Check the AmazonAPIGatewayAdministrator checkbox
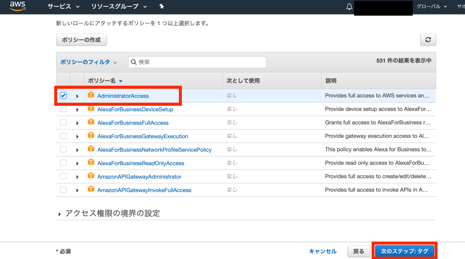The image size is (465, 259). point(63,176)
